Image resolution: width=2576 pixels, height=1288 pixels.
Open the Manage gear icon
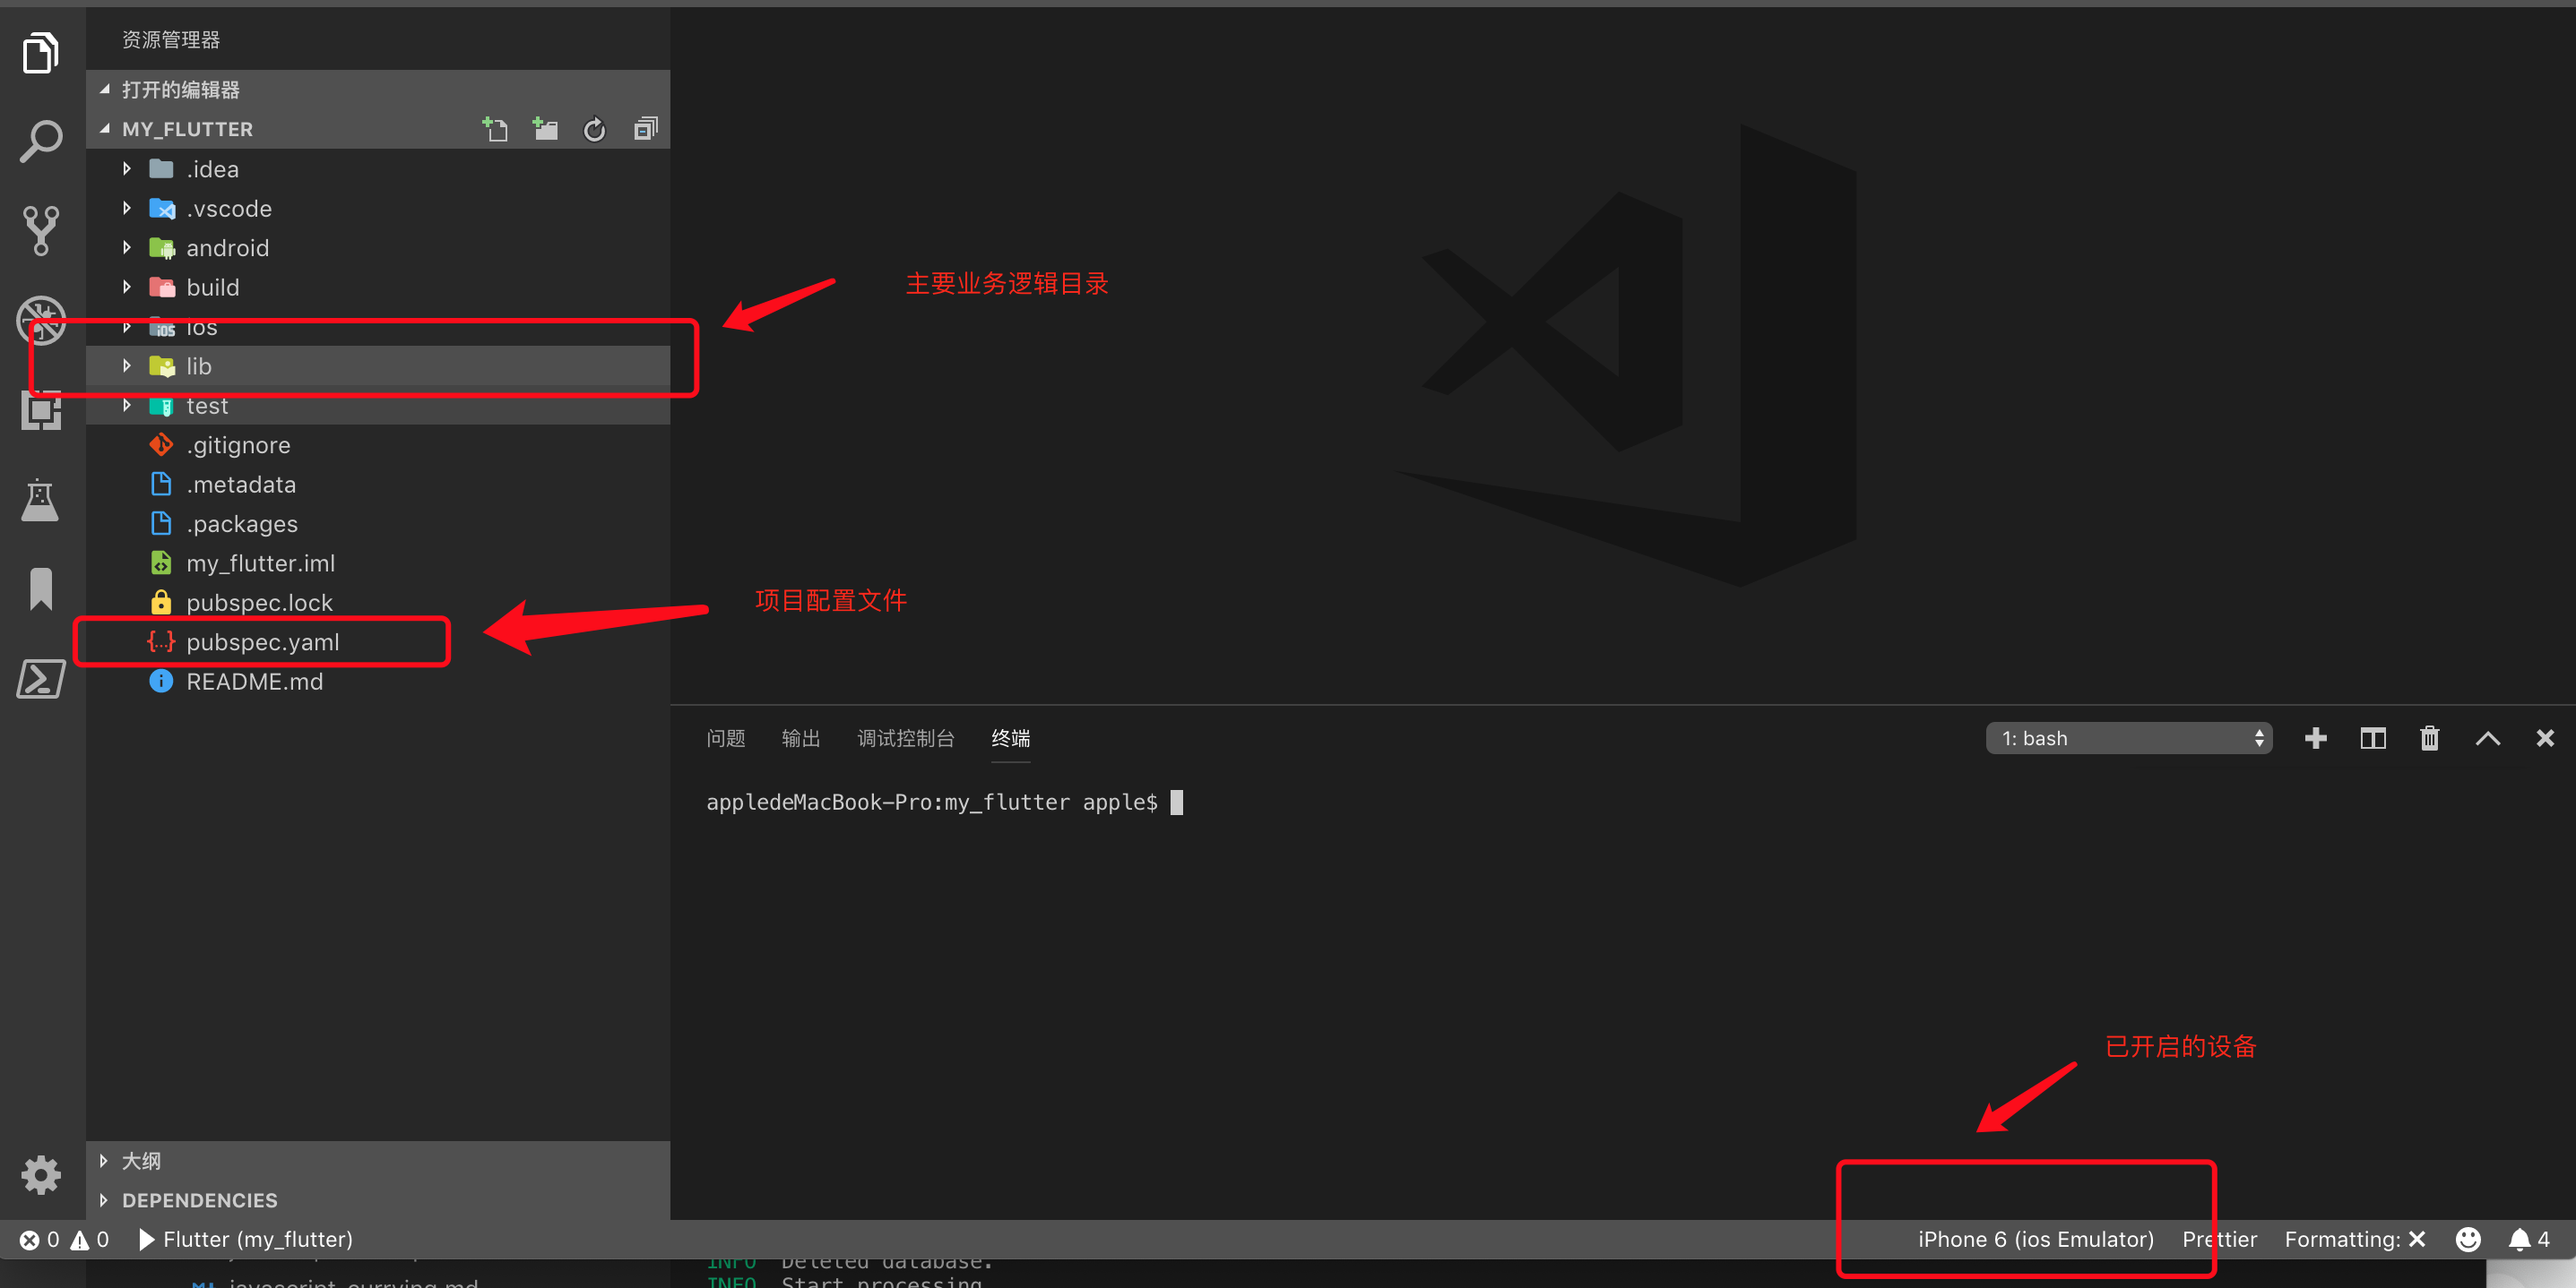tap(40, 1174)
